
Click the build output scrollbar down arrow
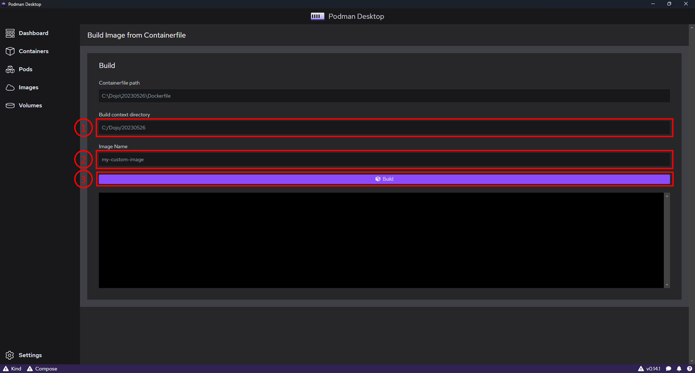tap(667, 285)
